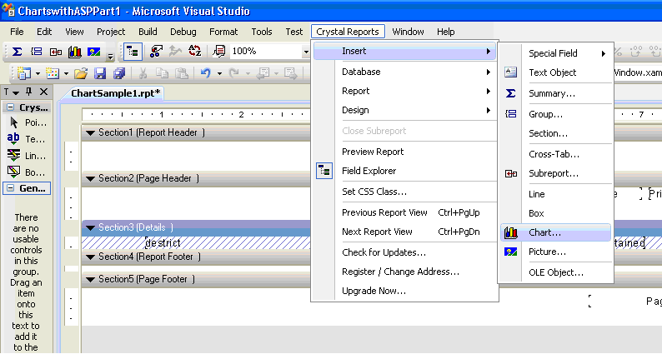Click the New Project toolbar icon
662x354 pixels.
click(x=24, y=73)
